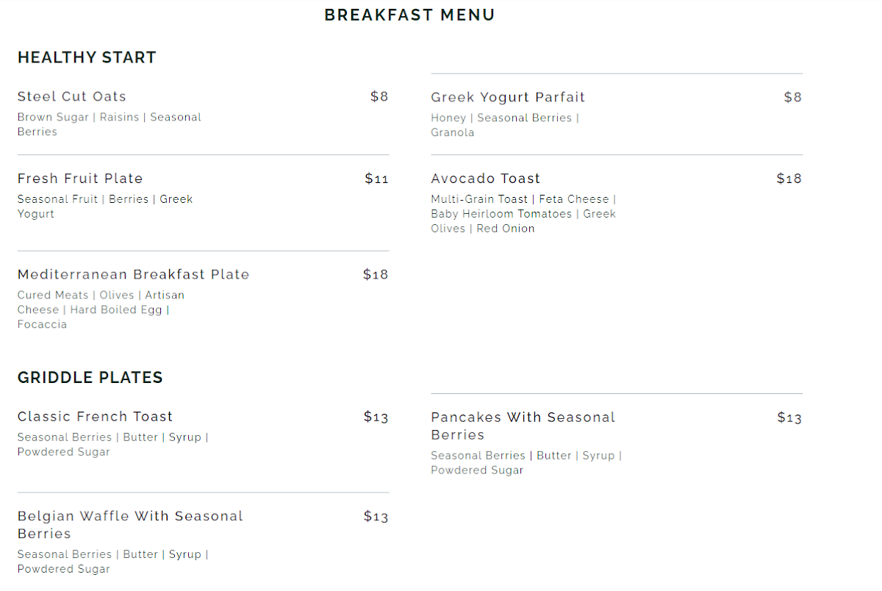Click the $18 price next to Avocado Toast
The image size is (882, 591).
(789, 179)
